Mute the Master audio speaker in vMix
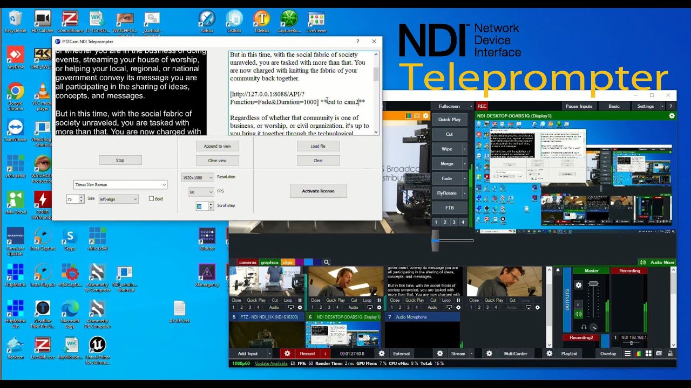Image resolution: width=691 pixels, height=388 pixels. click(x=579, y=314)
